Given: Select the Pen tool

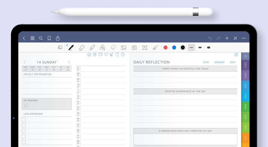Looking at the screenshot, I should [x=71, y=48].
